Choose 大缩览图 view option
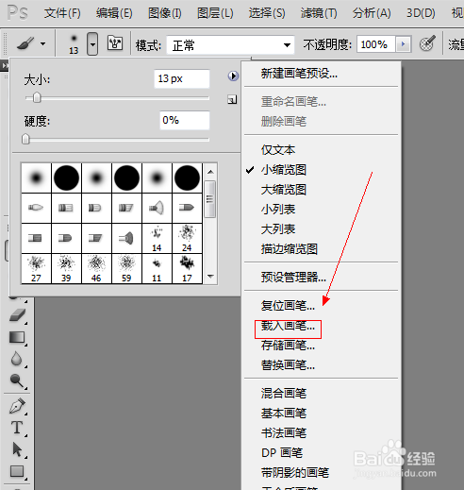 click(x=284, y=190)
